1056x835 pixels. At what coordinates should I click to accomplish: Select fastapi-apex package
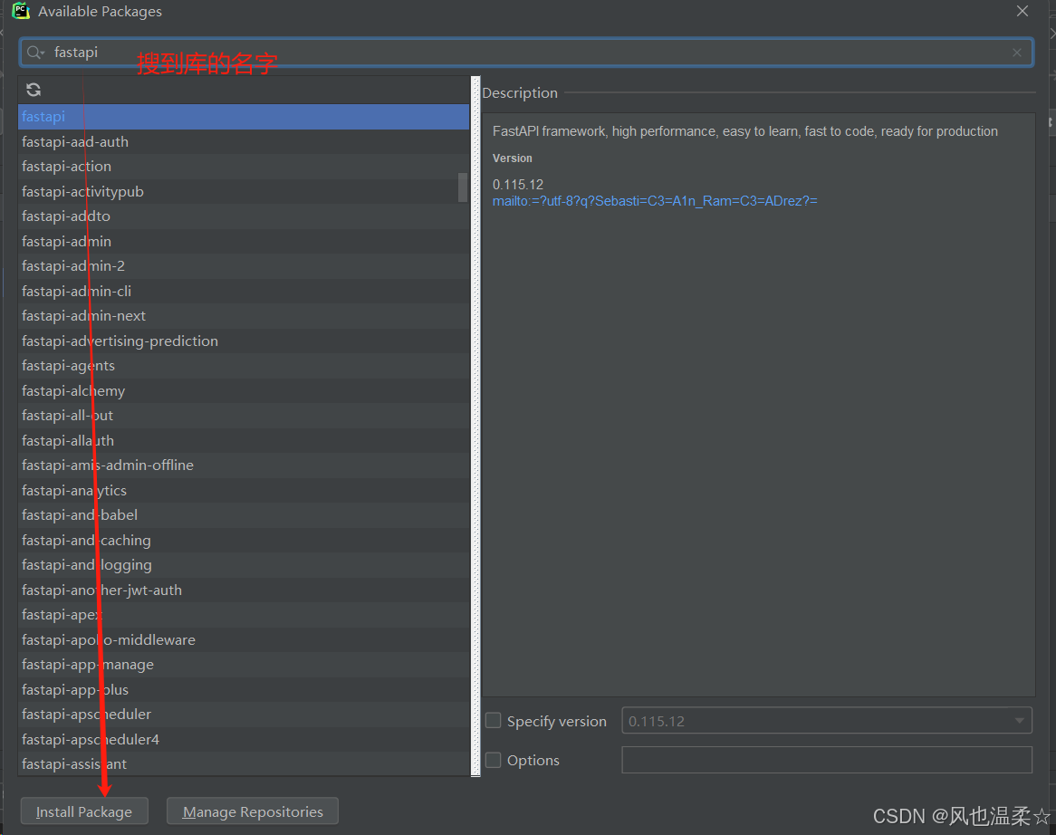click(x=244, y=615)
